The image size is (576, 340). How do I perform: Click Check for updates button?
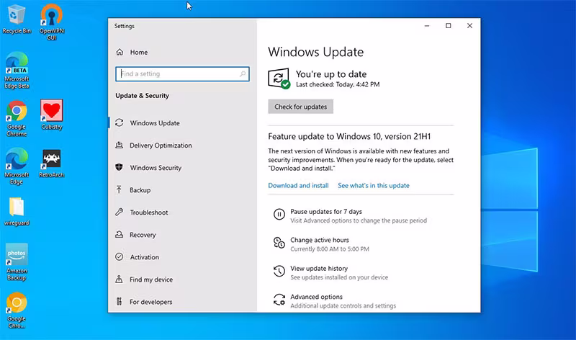coord(300,107)
